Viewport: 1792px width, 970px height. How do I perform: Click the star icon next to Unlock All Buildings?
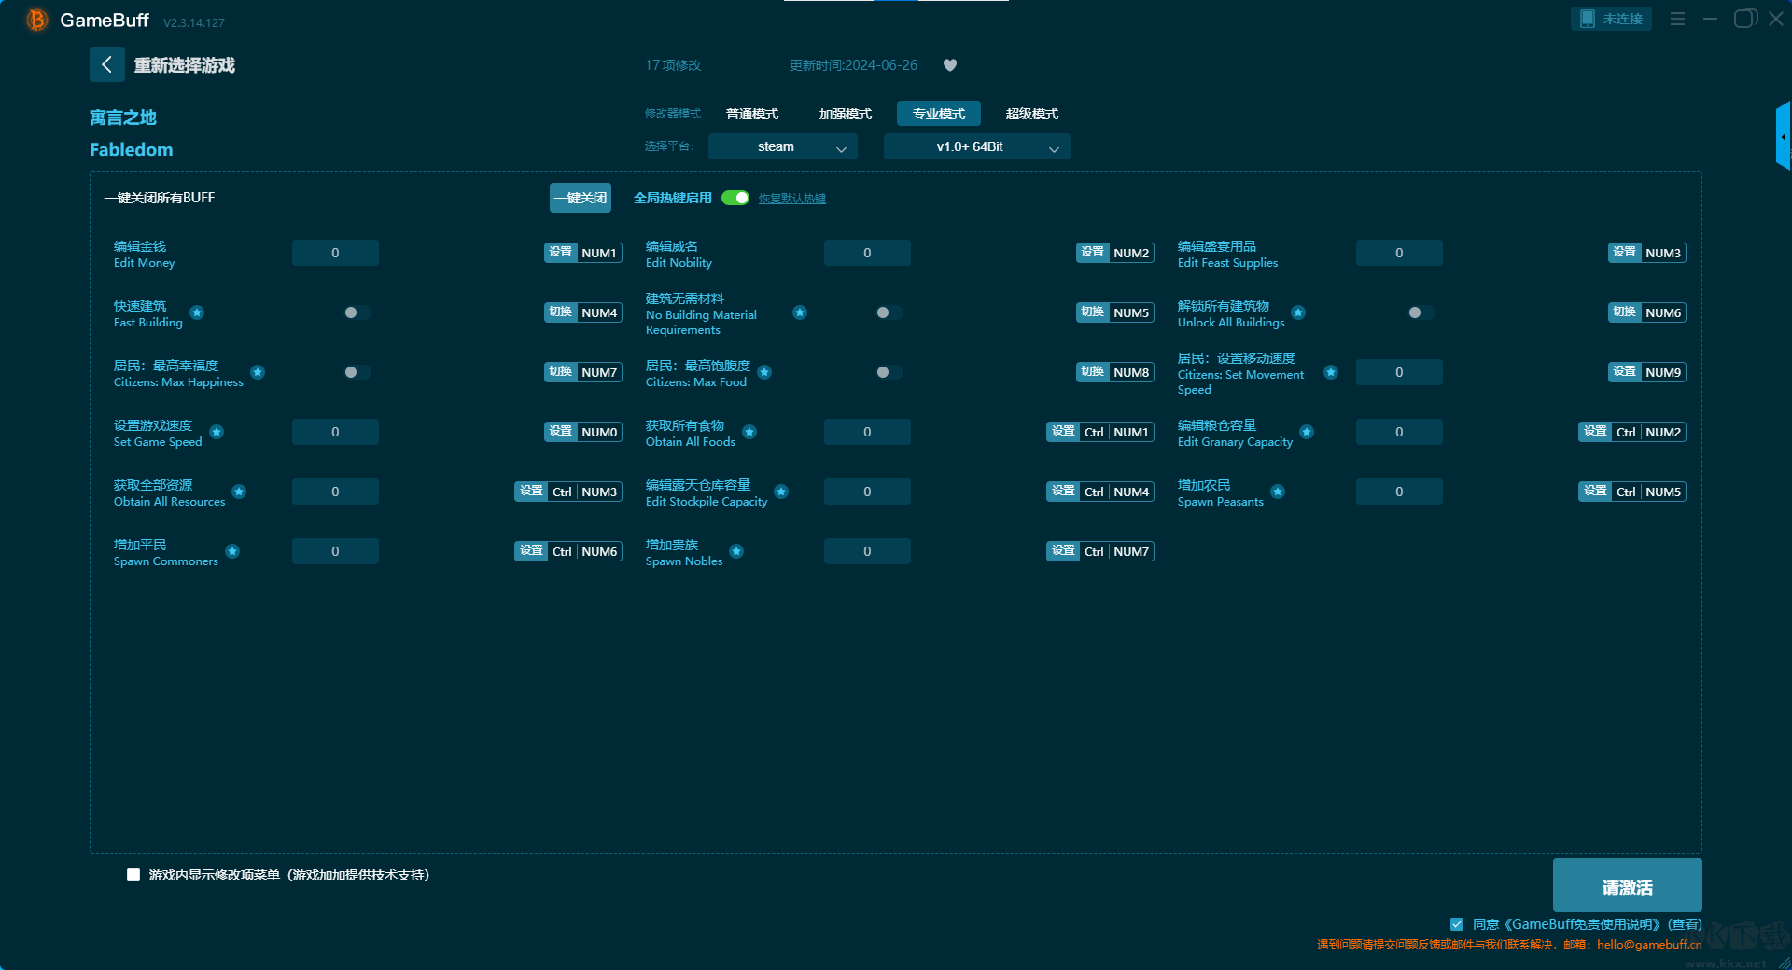[x=1298, y=312]
